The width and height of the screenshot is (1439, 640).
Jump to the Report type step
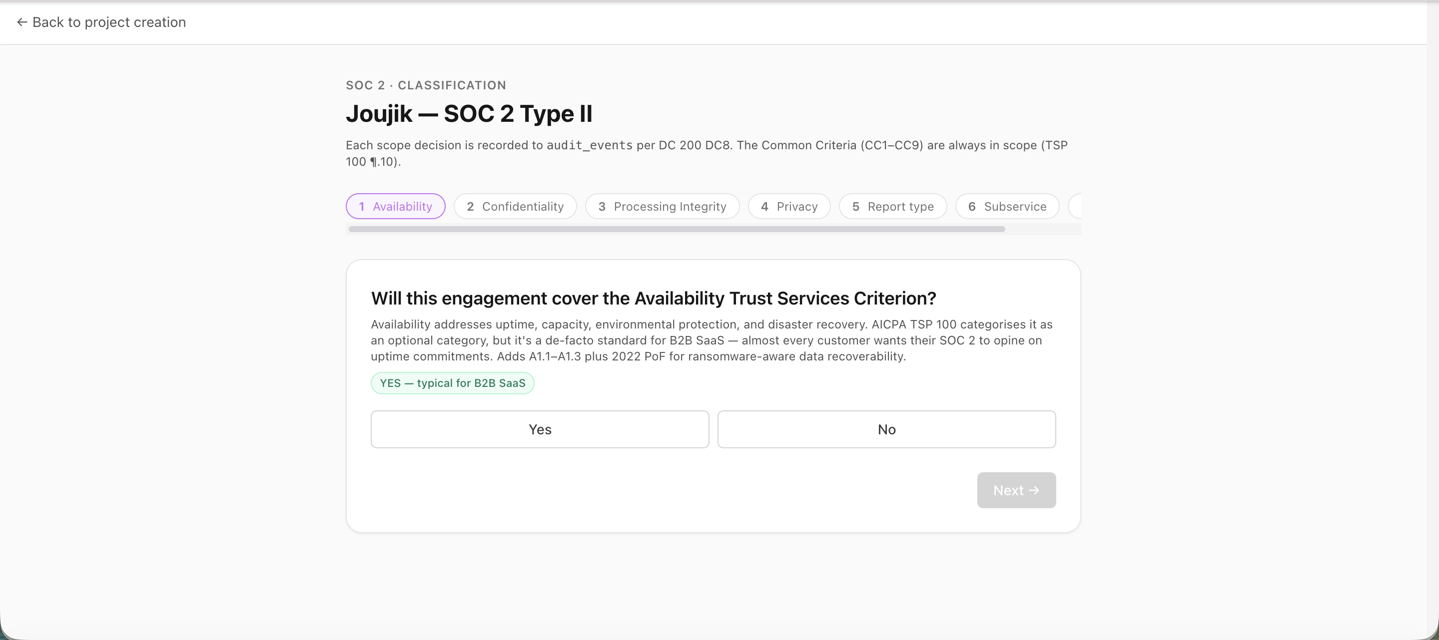tap(893, 207)
